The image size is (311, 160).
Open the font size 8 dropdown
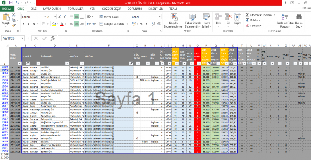click(x=55, y=17)
